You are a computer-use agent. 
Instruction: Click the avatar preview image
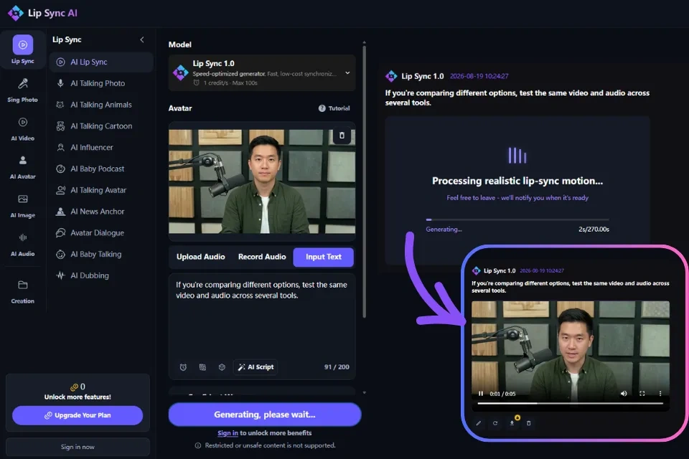coord(262,181)
